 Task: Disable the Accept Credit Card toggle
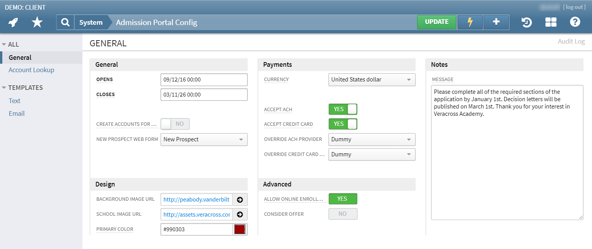(343, 124)
